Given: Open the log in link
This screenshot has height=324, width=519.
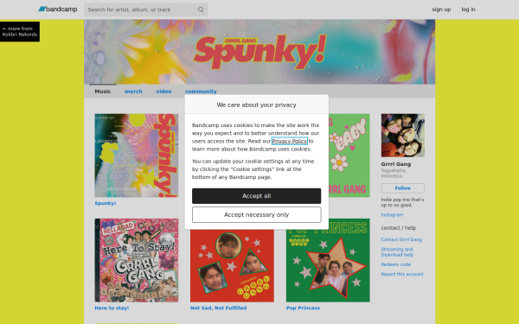Looking at the screenshot, I should 468,10.
